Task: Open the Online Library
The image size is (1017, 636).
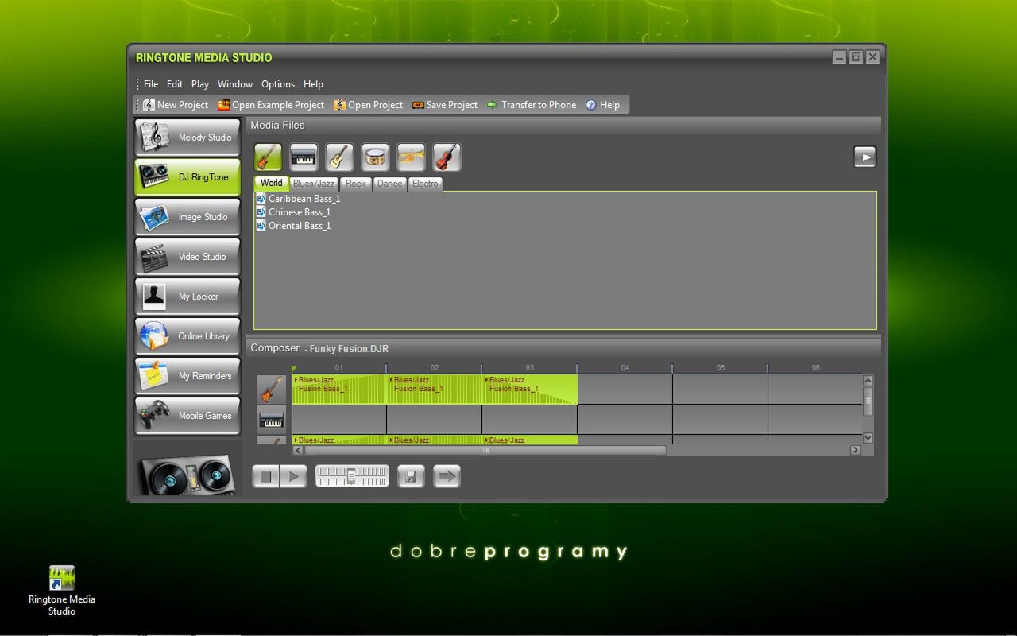Action: coord(188,336)
